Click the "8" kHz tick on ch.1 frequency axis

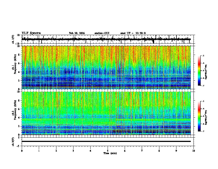pos(19,55)
